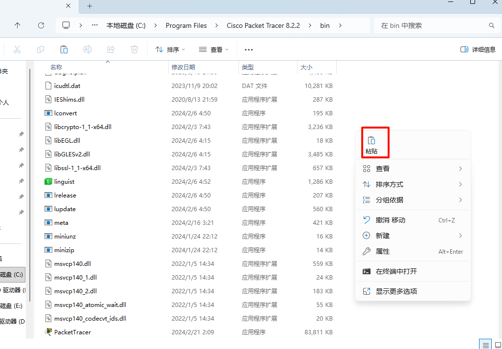Open the 查看 toolbar dropdown
This screenshot has height=349, width=502.
pos(214,50)
